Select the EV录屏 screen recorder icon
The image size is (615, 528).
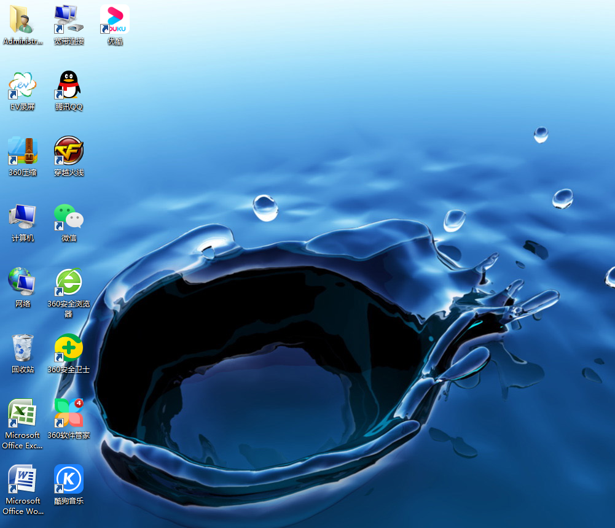tap(23, 85)
